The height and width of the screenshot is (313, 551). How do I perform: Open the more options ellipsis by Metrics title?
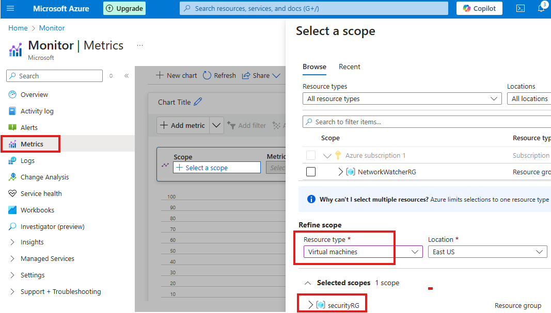pyautogui.click(x=140, y=45)
